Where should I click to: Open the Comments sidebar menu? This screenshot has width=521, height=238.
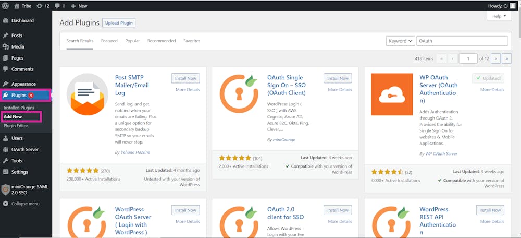22,69
